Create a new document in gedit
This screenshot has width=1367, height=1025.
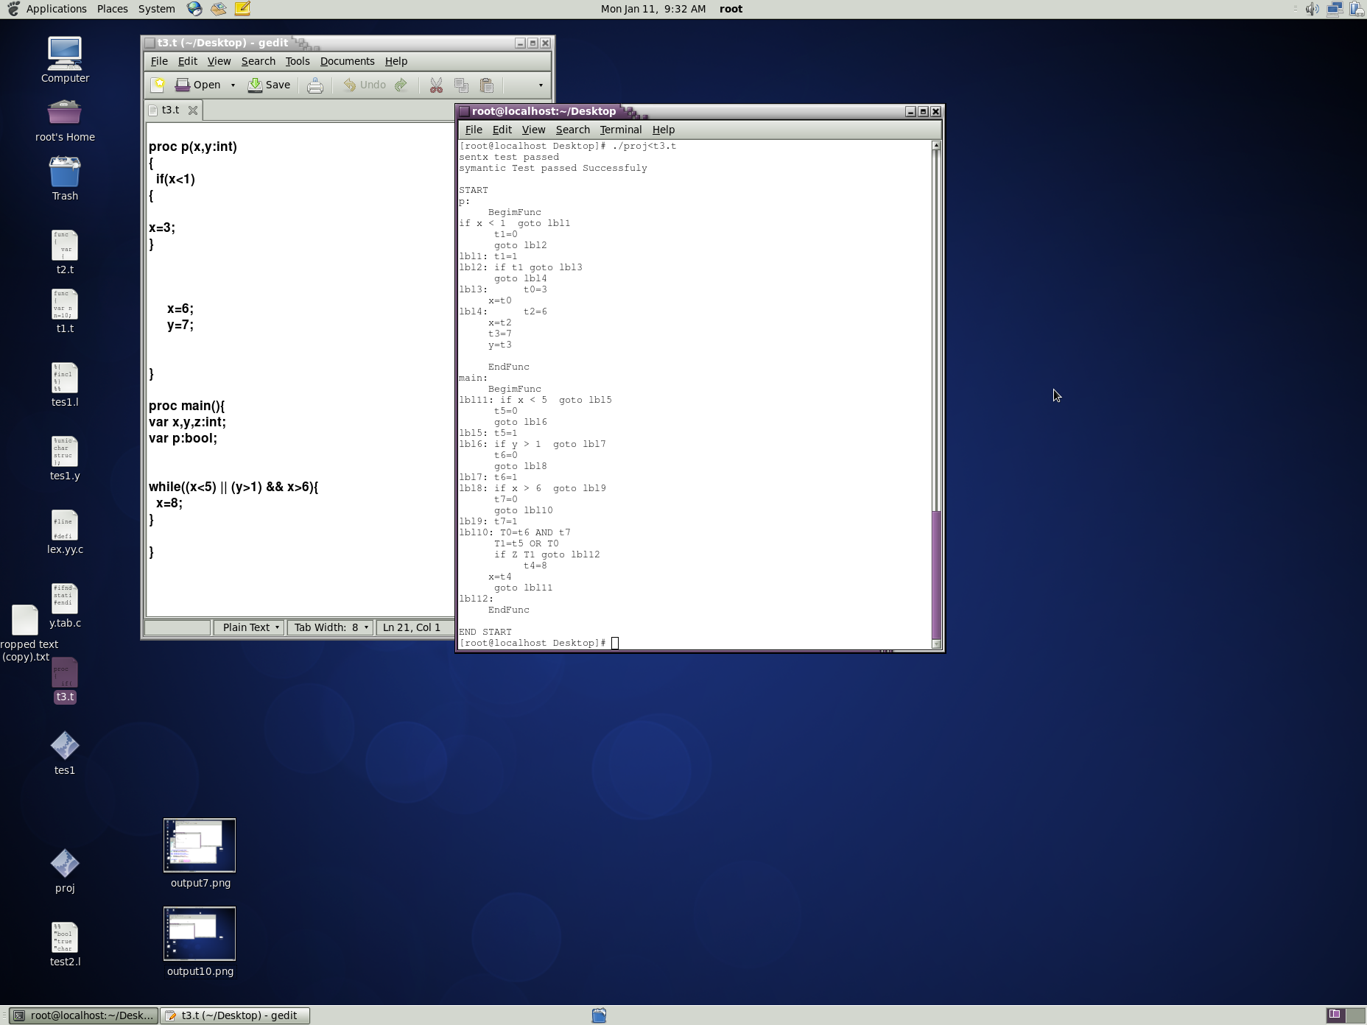[158, 85]
